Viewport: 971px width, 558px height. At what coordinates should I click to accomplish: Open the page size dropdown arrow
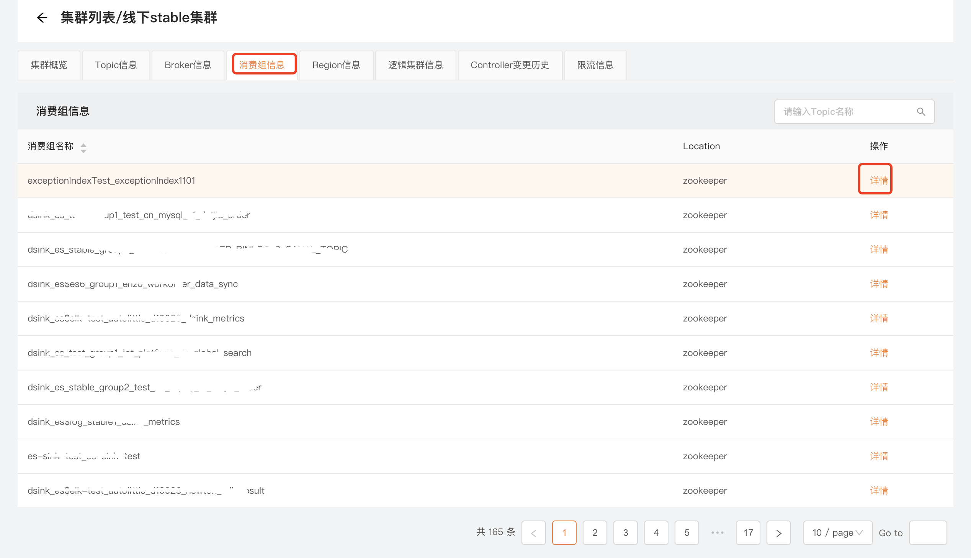pyautogui.click(x=860, y=532)
